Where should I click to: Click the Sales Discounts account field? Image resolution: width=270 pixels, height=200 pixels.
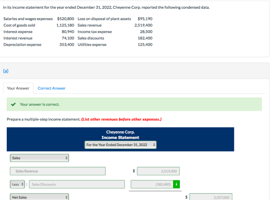tap(77, 184)
